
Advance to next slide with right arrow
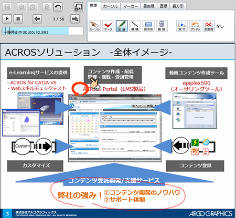point(75,19)
